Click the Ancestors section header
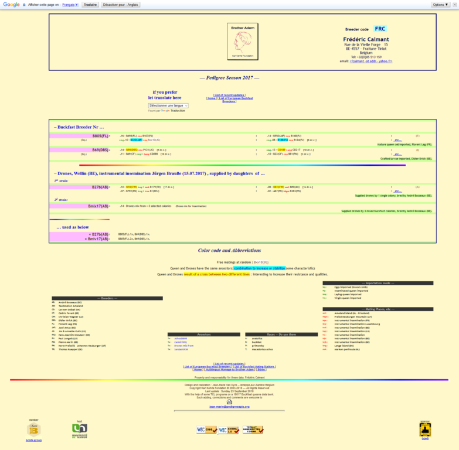459x450 pixels. (204, 335)
